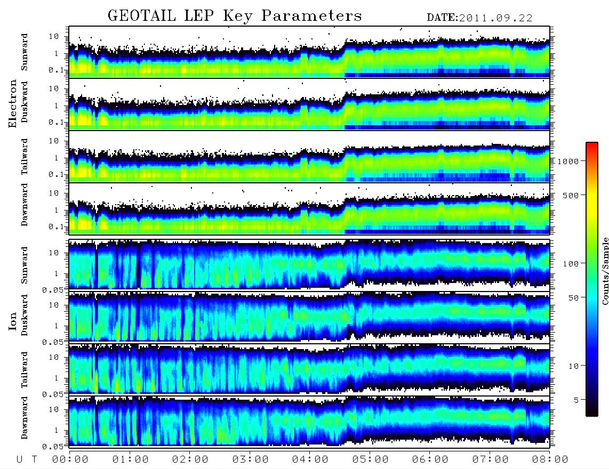609x469 pixels.
Task: Click inside the Electron Sunward spectrogram
Action: point(309,52)
